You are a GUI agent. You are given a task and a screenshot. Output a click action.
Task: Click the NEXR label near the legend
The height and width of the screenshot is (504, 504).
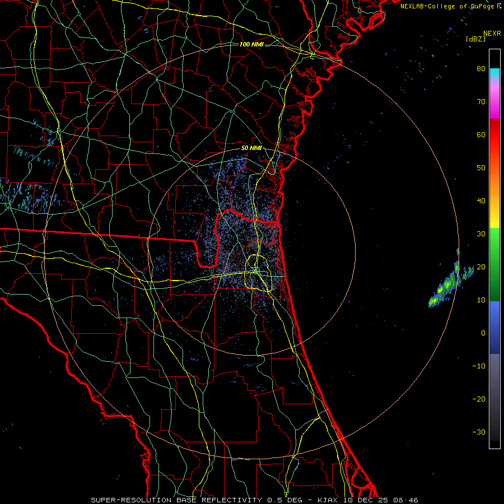coord(492,34)
